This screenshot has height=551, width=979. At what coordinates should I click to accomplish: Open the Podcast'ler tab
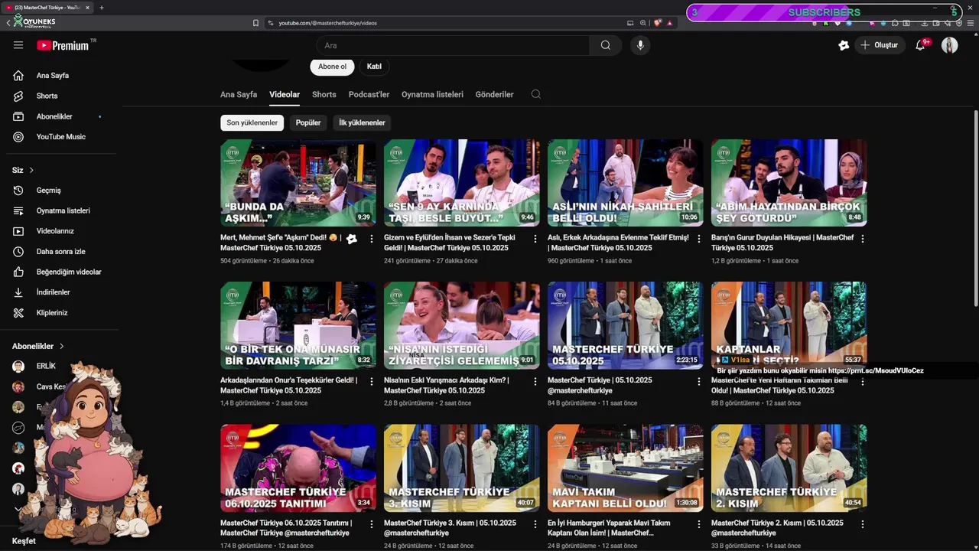click(369, 94)
